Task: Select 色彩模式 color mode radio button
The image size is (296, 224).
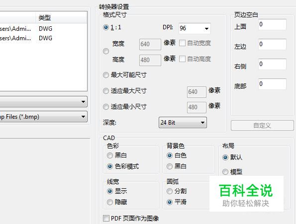Action: tap(110, 166)
